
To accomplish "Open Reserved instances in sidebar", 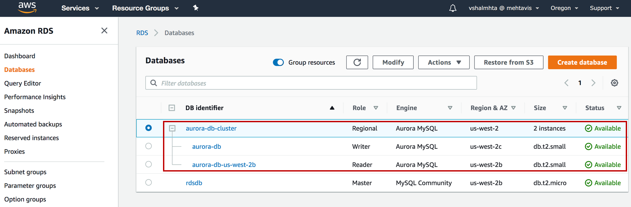I will coord(32,138).
